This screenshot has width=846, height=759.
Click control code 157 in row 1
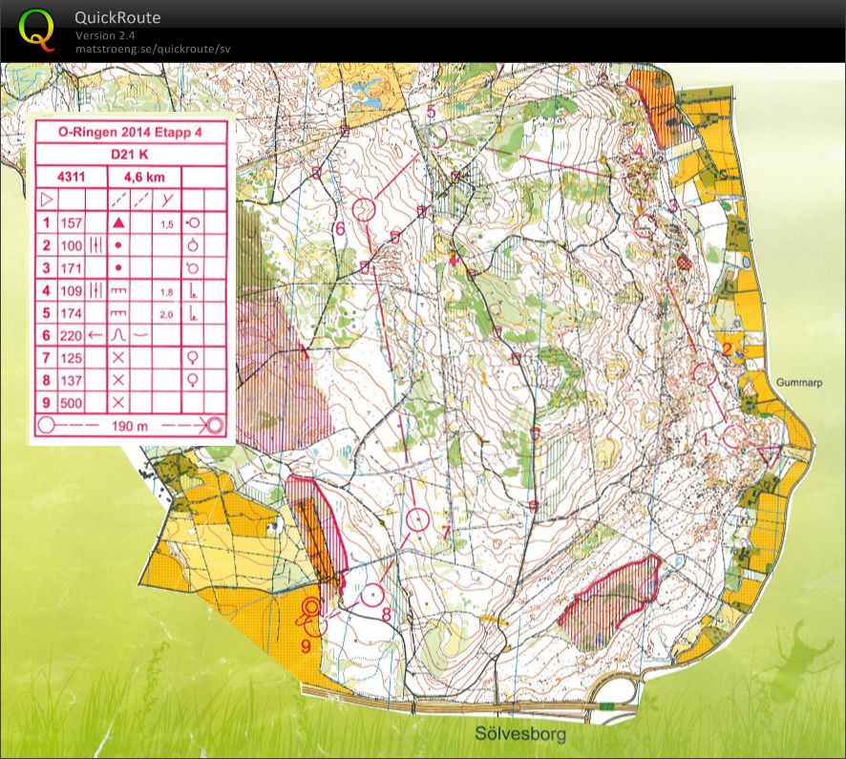coord(72,222)
